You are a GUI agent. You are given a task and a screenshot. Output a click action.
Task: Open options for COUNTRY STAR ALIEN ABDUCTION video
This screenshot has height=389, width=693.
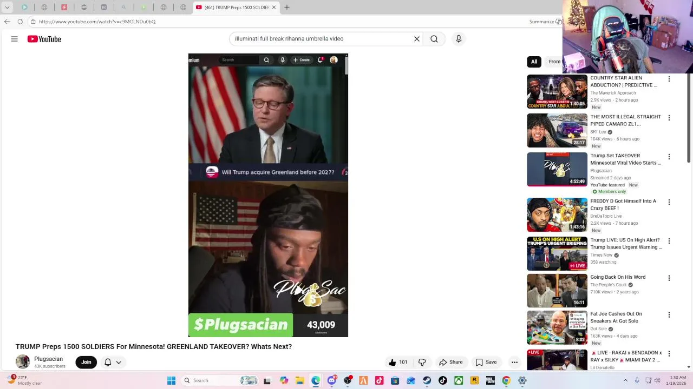(x=669, y=79)
